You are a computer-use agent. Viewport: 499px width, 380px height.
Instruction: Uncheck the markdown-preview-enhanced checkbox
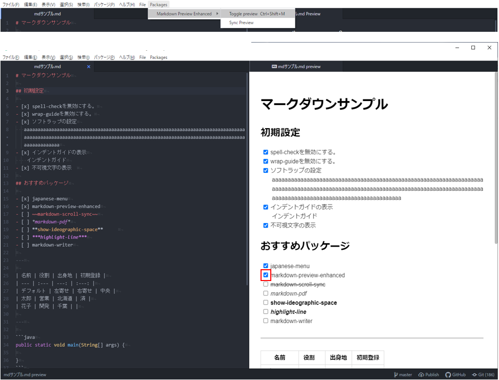click(266, 275)
